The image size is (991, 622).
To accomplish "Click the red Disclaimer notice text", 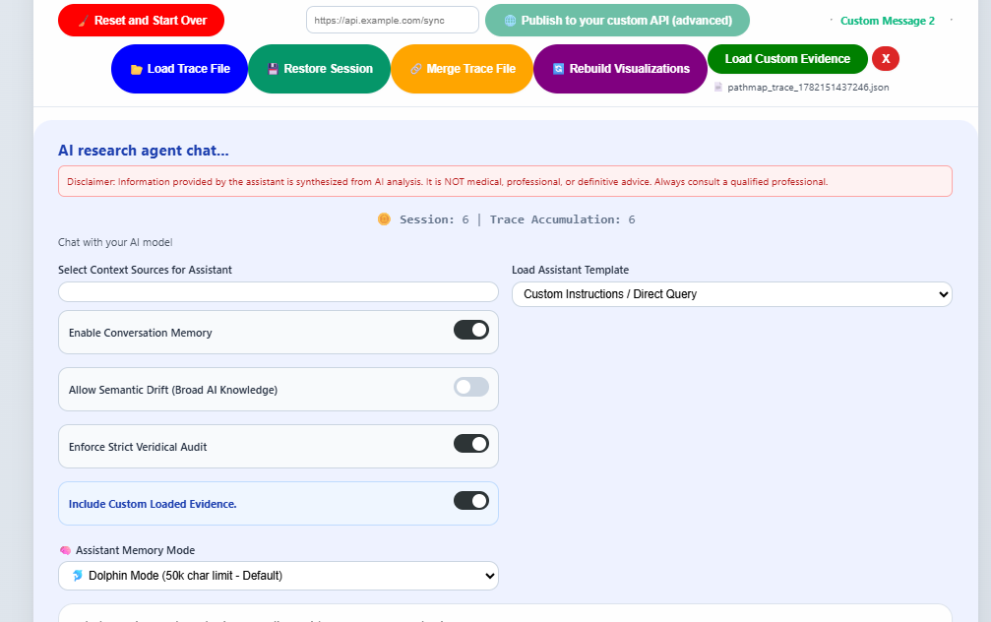I will [x=448, y=181].
